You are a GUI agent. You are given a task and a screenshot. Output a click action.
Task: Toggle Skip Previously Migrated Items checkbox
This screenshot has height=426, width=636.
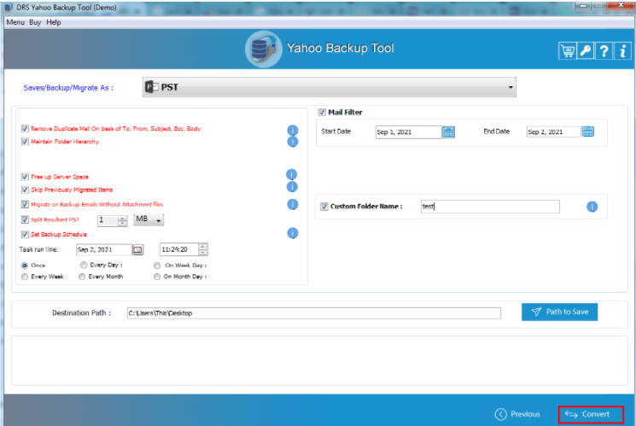click(25, 190)
